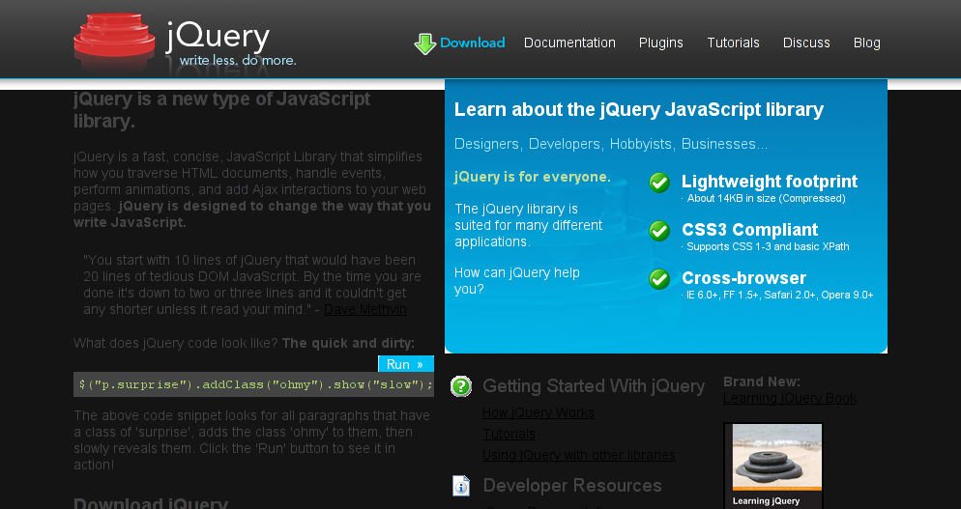Viewport: 961px width, 509px height.
Task: Click the Learning jQuery book cover thumbnail
Action: coord(772,466)
